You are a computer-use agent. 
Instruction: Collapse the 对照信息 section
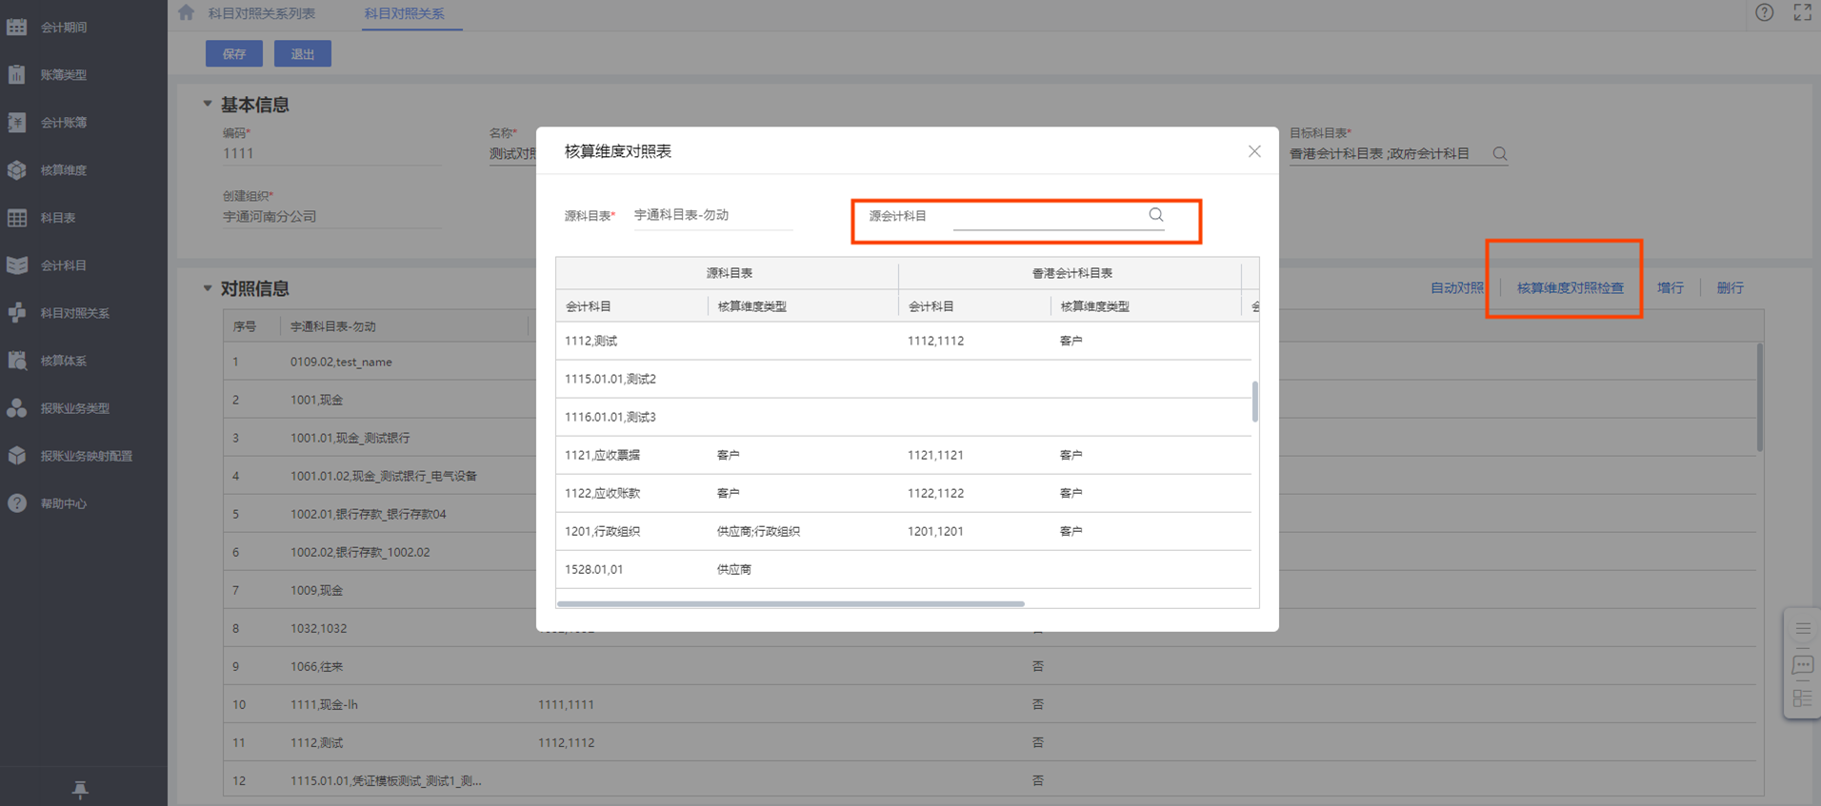click(207, 287)
